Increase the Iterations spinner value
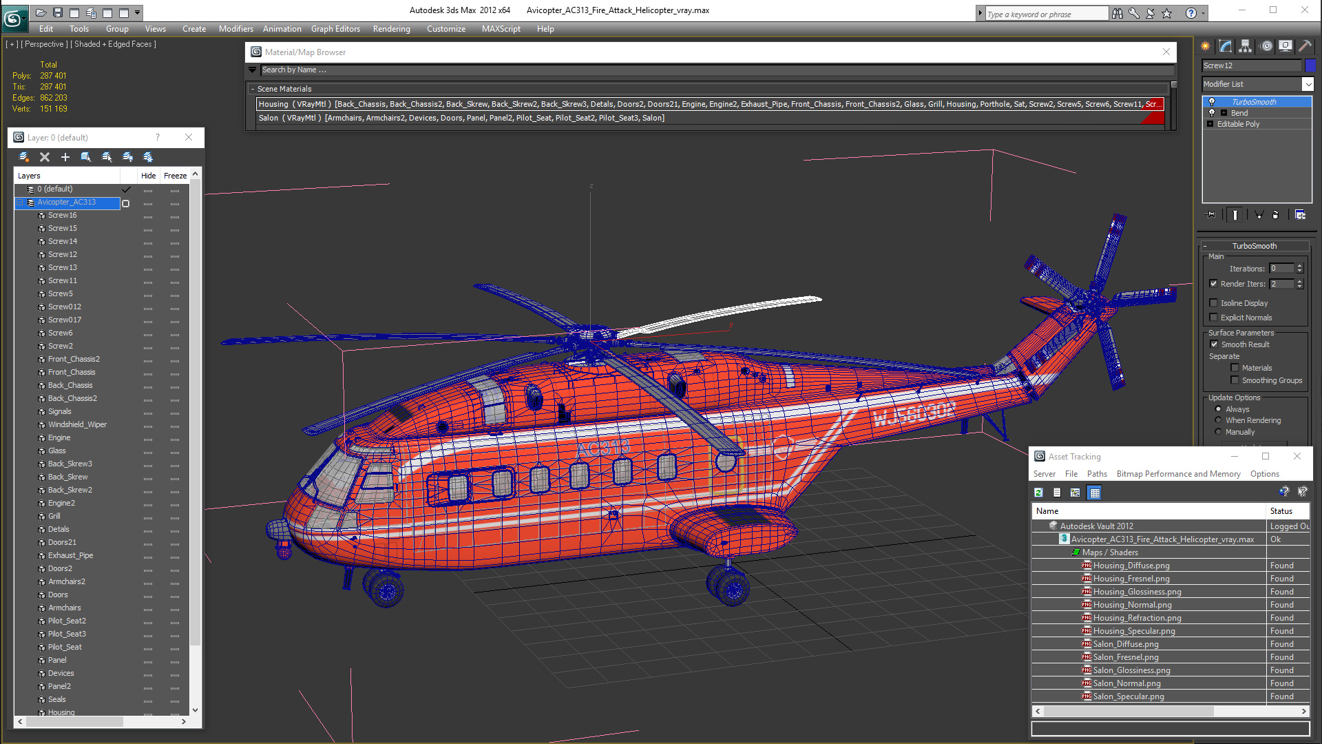1322x744 pixels. [x=1300, y=266]
